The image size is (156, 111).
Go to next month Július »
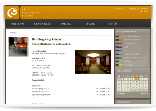click(x=144, y=94)
